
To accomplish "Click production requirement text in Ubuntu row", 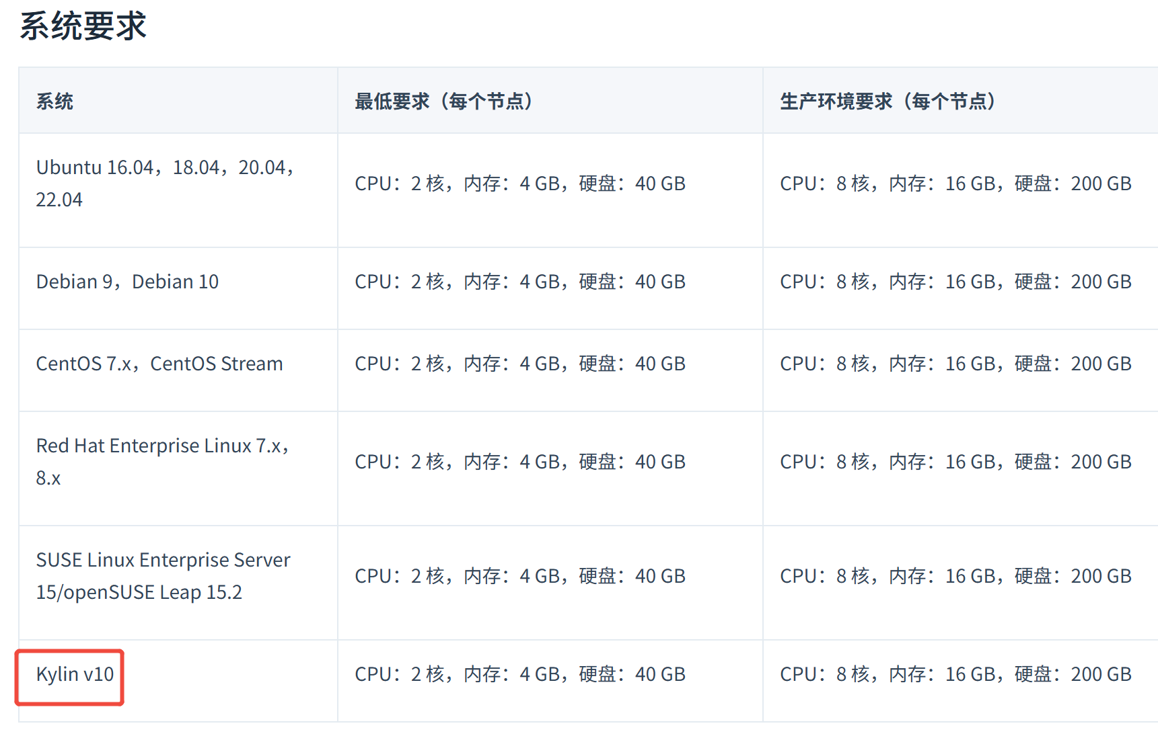I will coord(955,183).
